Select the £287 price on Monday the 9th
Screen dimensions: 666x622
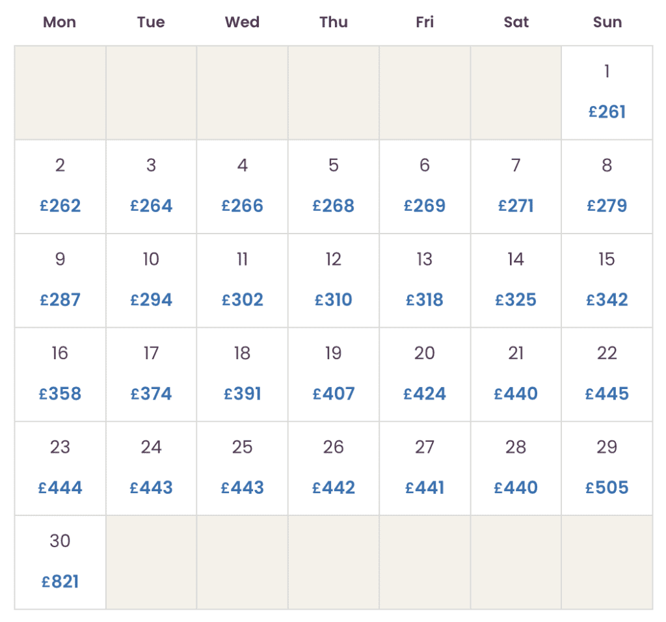point(60,299)
